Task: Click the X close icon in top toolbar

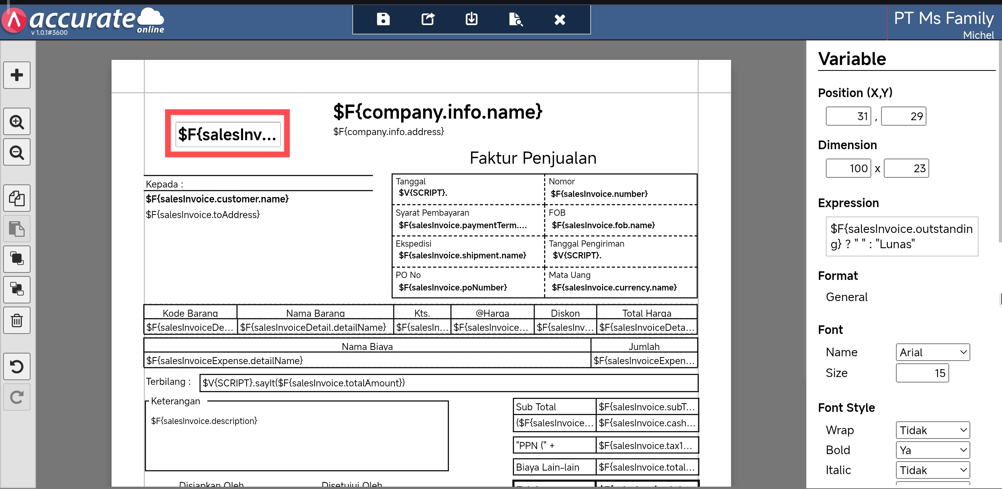Action: (560, 19)
